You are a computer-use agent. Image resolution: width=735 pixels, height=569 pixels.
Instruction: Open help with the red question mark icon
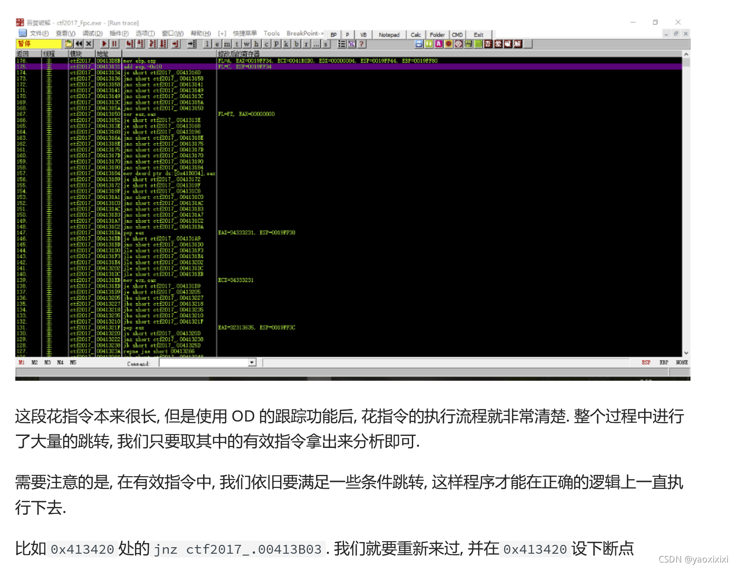point(361,44)
